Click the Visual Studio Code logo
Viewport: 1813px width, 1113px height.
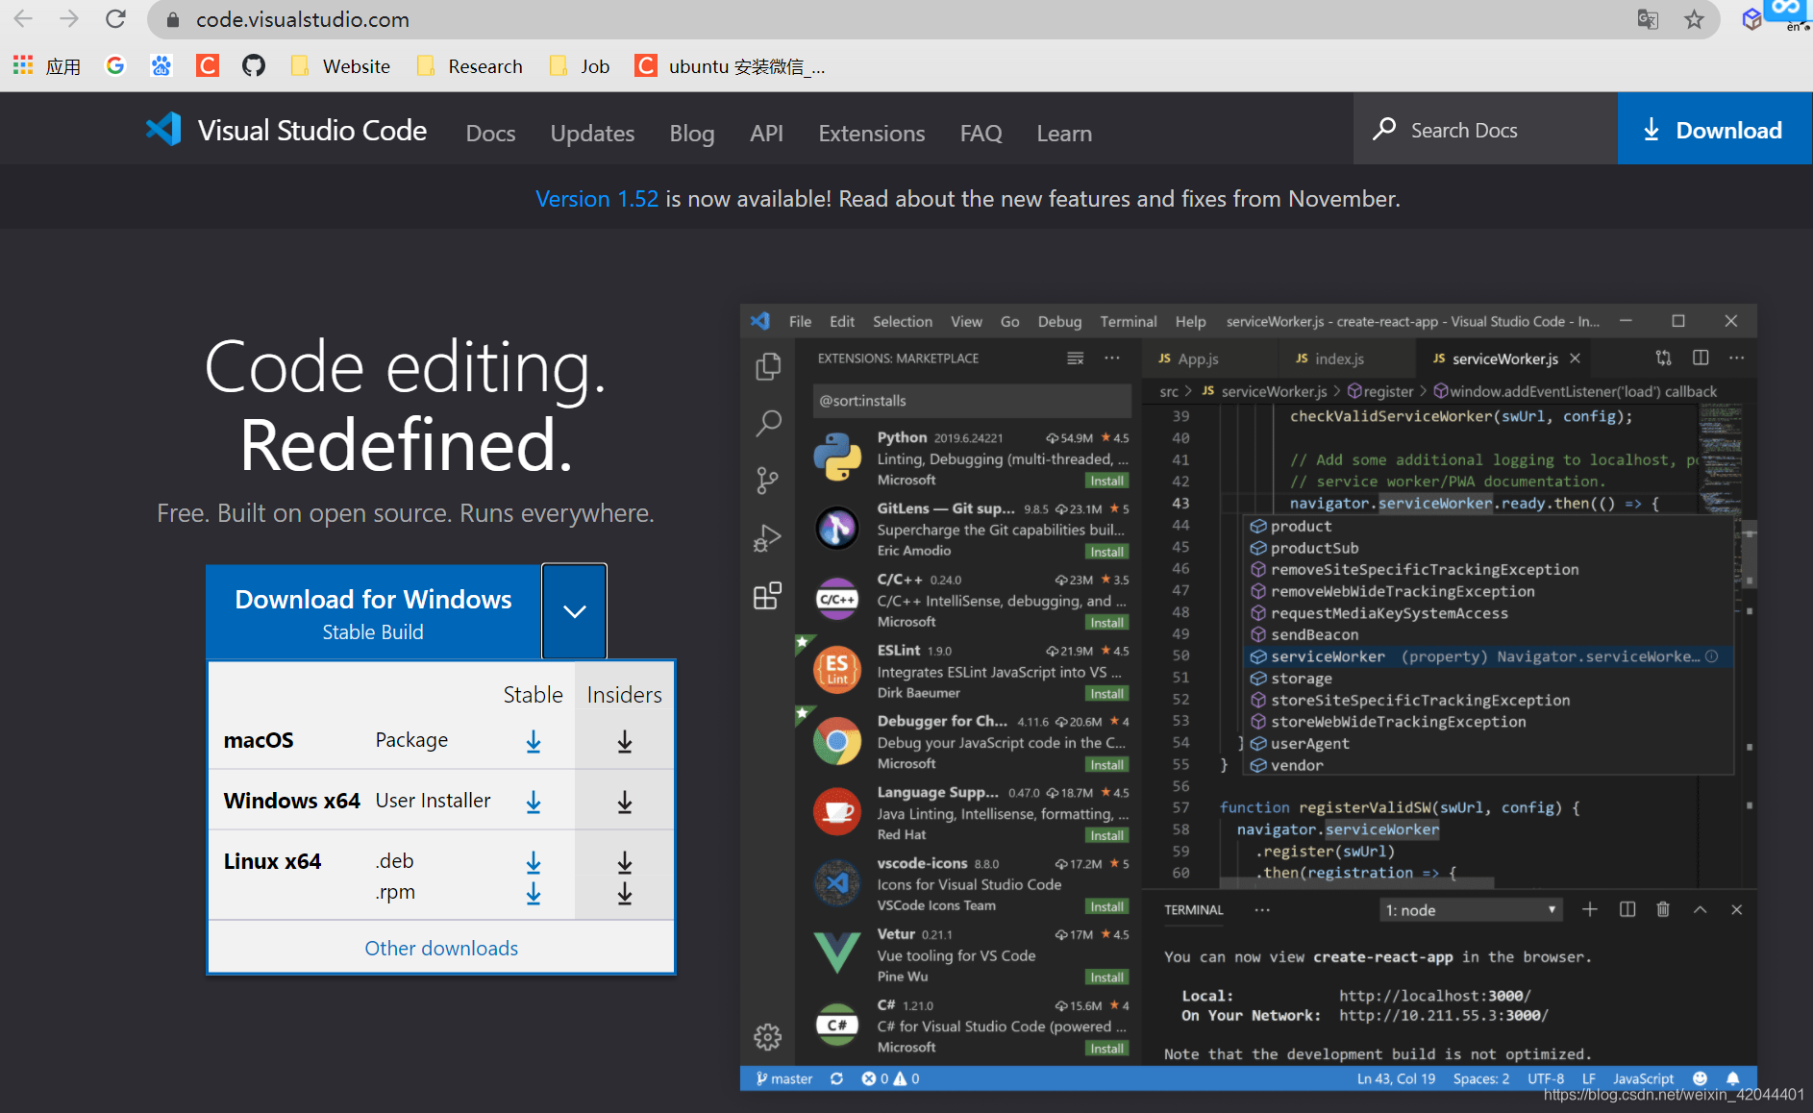286,130
